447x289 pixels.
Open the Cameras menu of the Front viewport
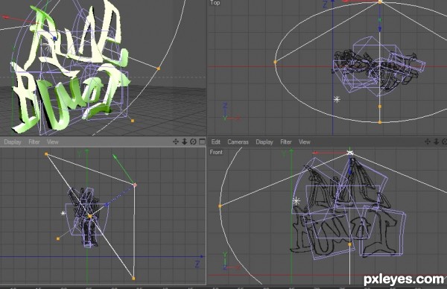238,142
